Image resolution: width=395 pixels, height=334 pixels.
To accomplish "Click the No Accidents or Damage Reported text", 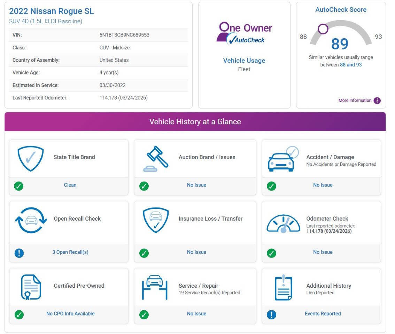I will coord(341,164).
